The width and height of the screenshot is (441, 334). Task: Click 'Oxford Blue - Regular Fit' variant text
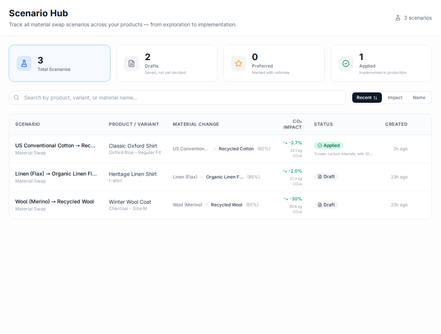point(135,153)
